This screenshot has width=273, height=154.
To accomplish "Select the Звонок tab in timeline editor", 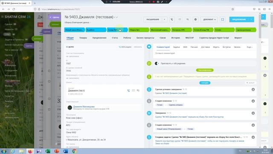I will pos(237,47).
